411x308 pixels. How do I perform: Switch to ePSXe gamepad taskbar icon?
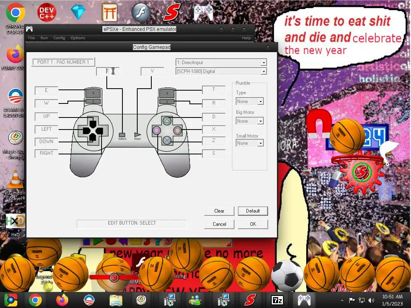pyautogui.click(x=304, y=300)
